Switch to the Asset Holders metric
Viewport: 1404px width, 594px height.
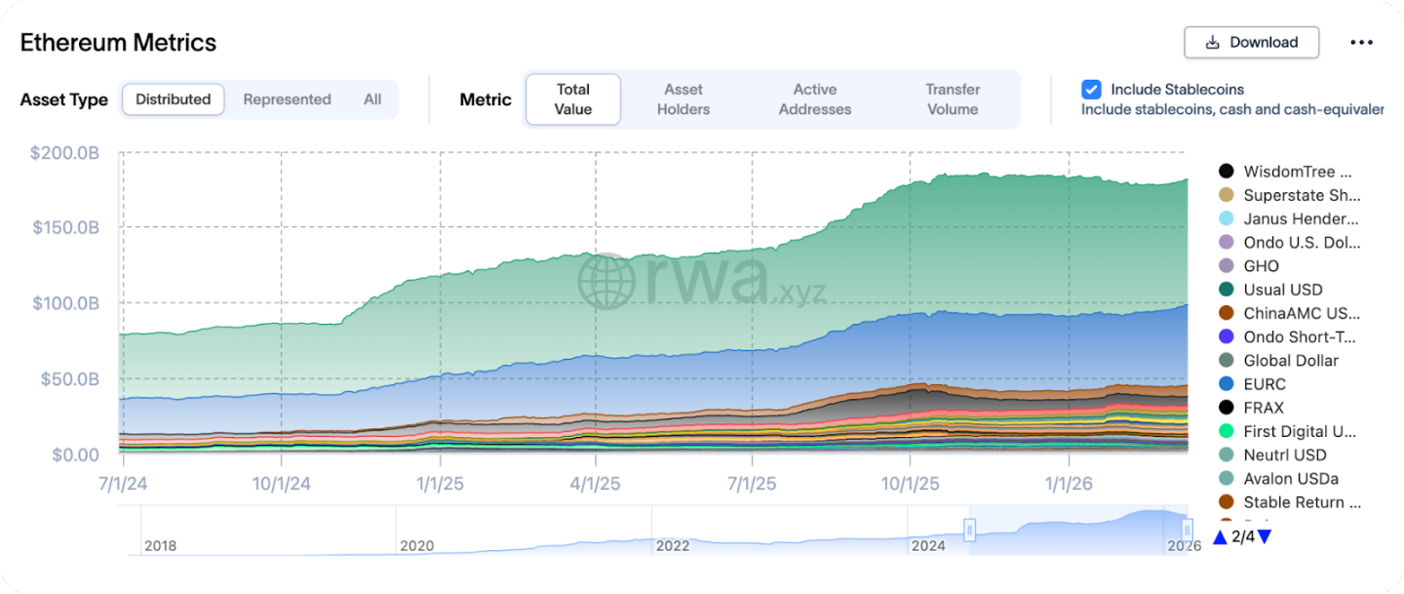point(683,99)
